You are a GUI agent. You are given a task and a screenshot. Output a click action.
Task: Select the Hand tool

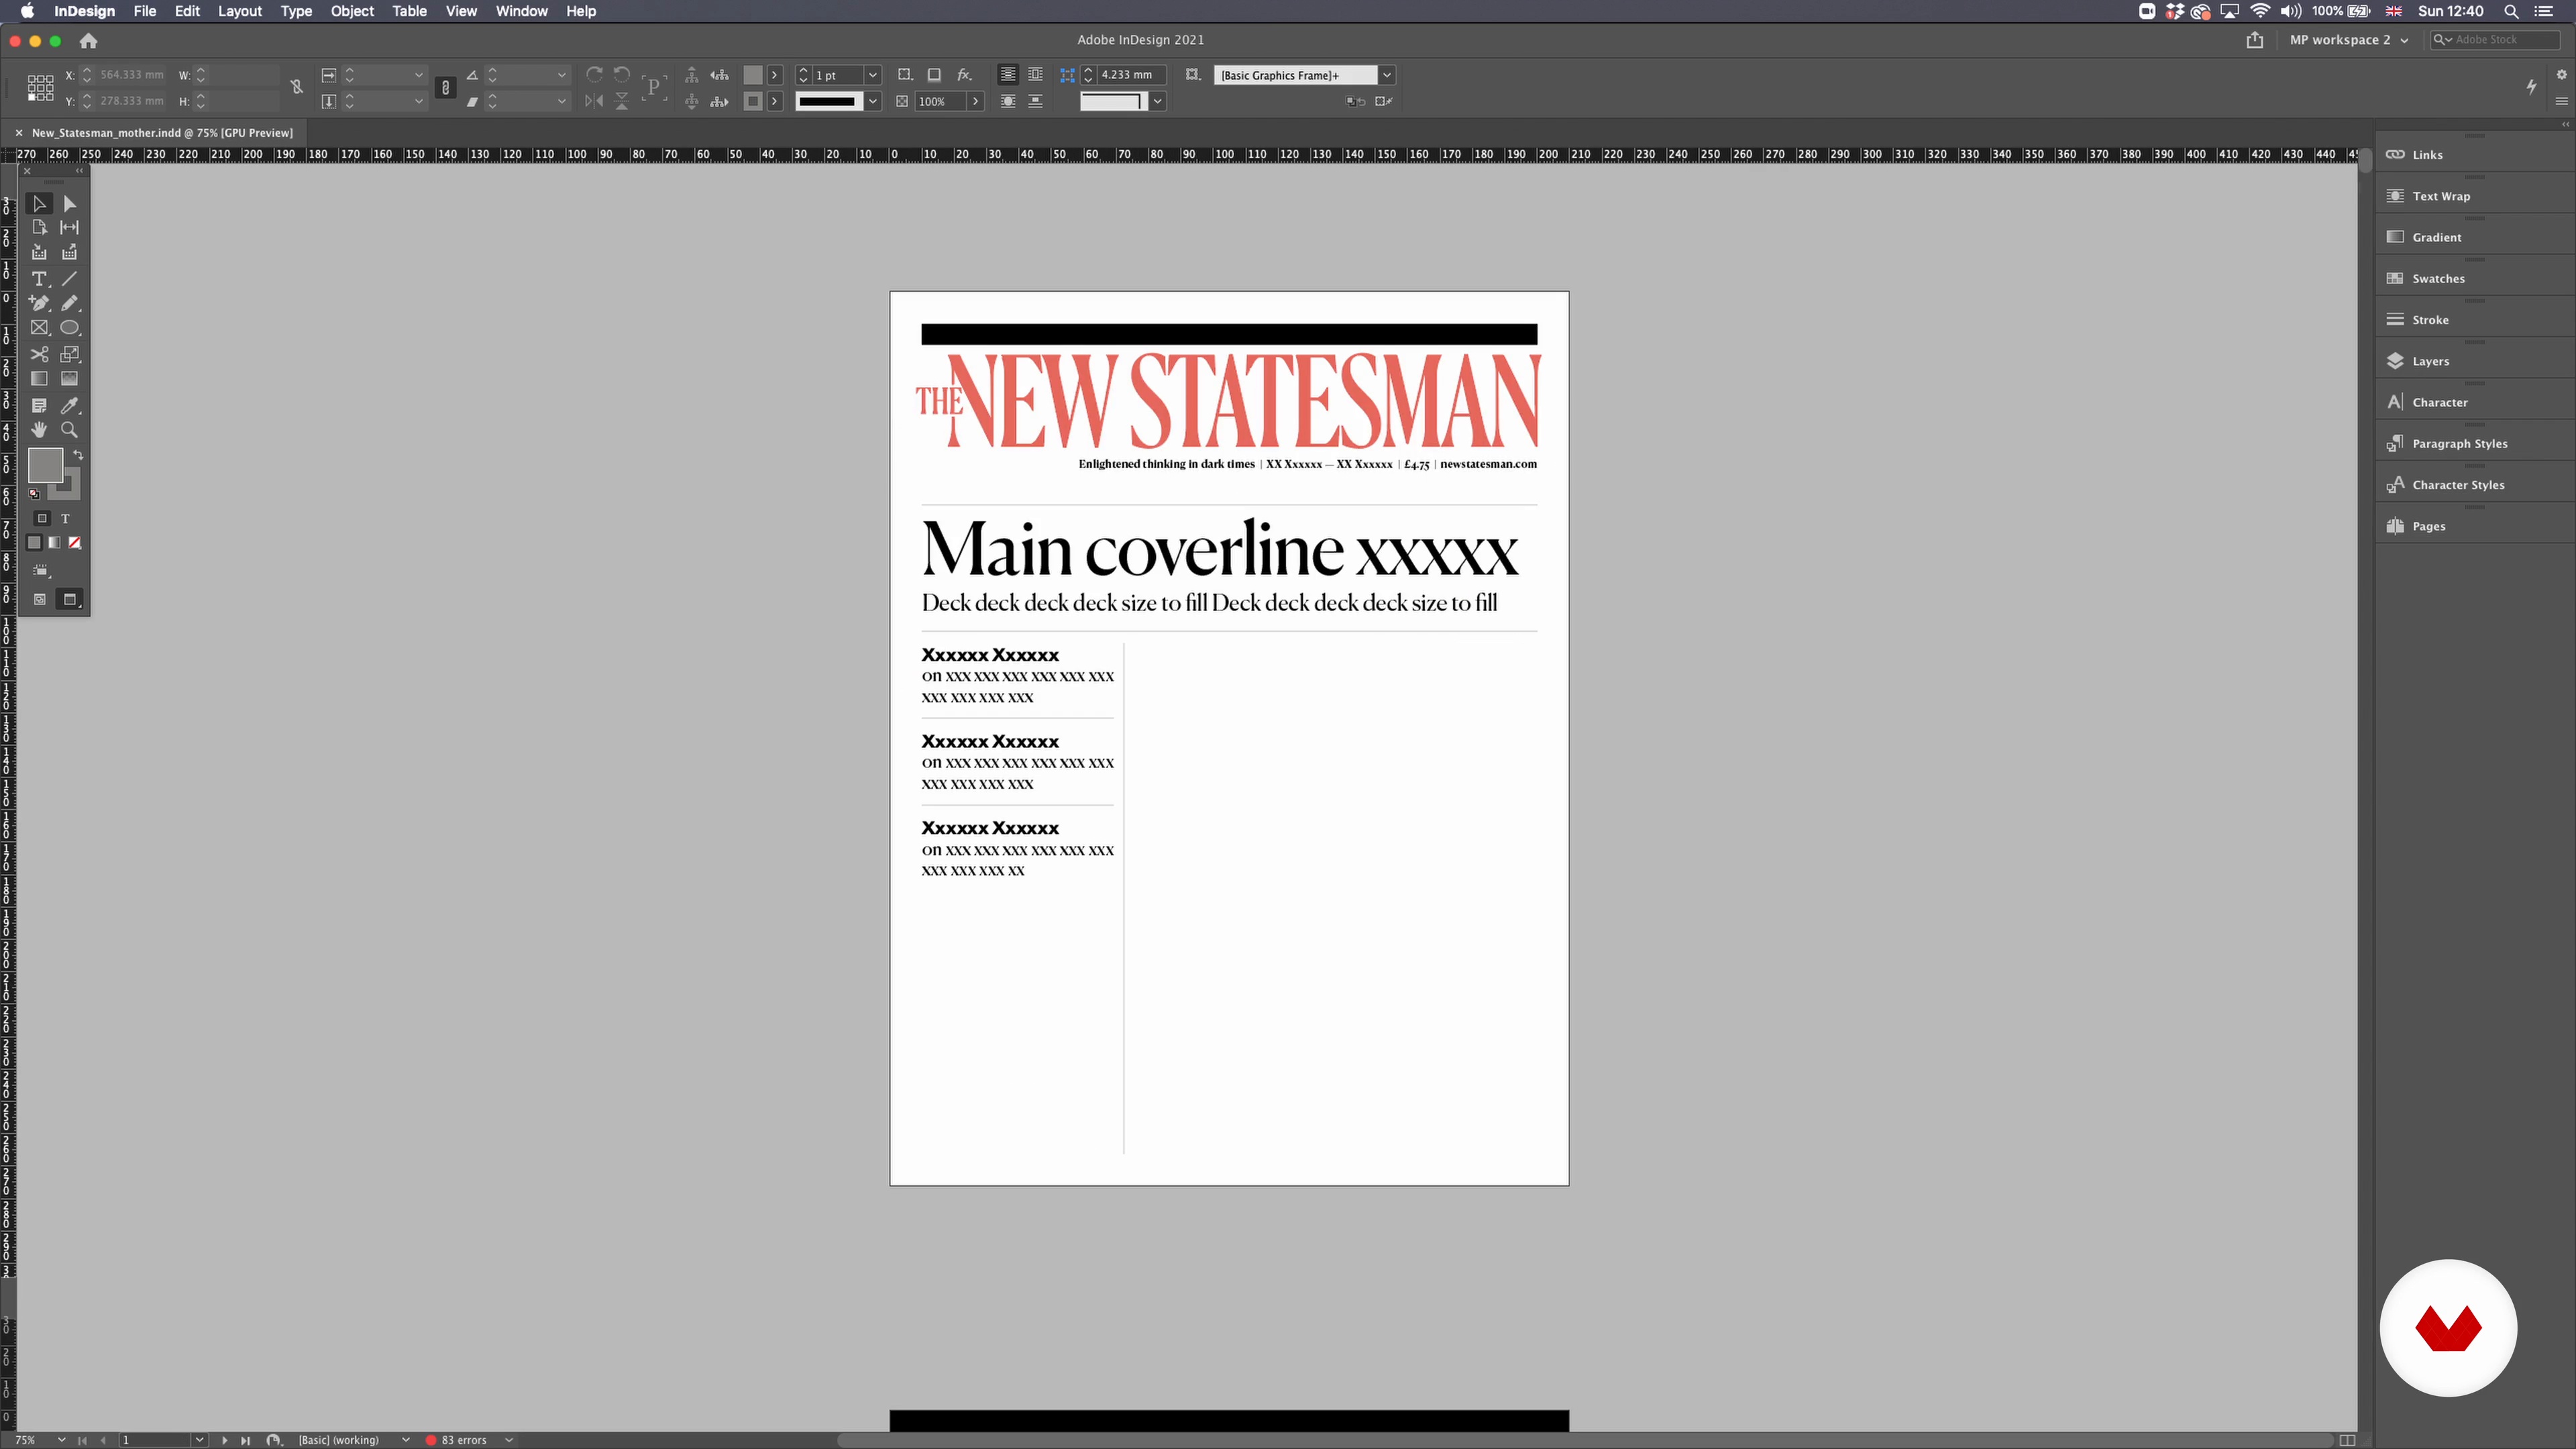pos(39,430)
